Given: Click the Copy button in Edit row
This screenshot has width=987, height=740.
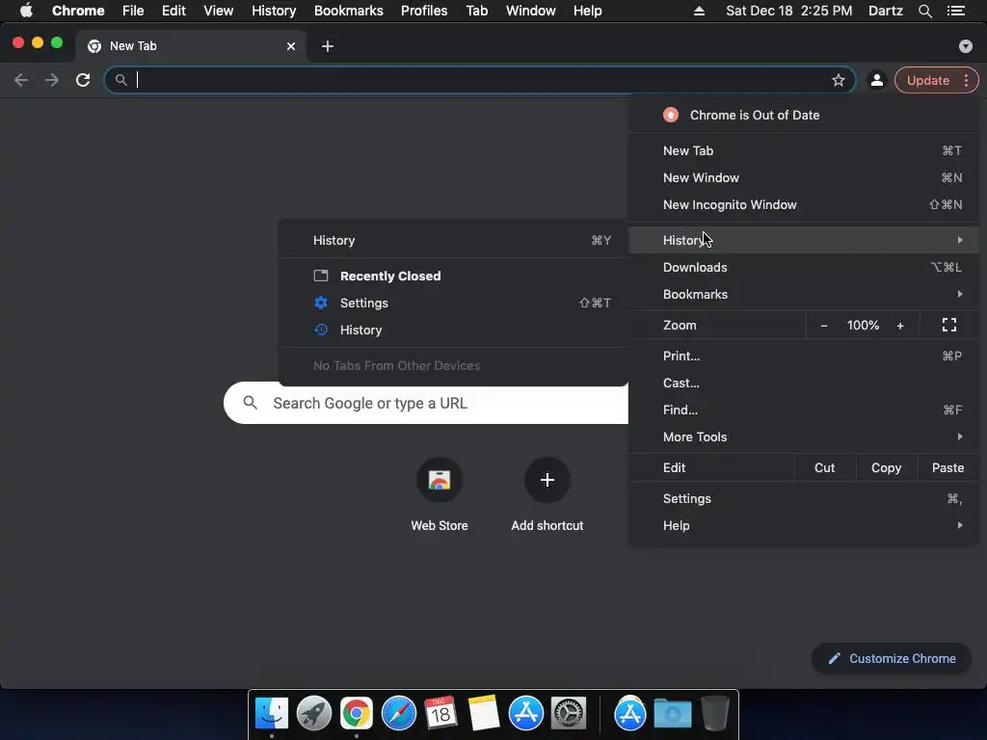Looking at the screenshot, I should (886, 467).
